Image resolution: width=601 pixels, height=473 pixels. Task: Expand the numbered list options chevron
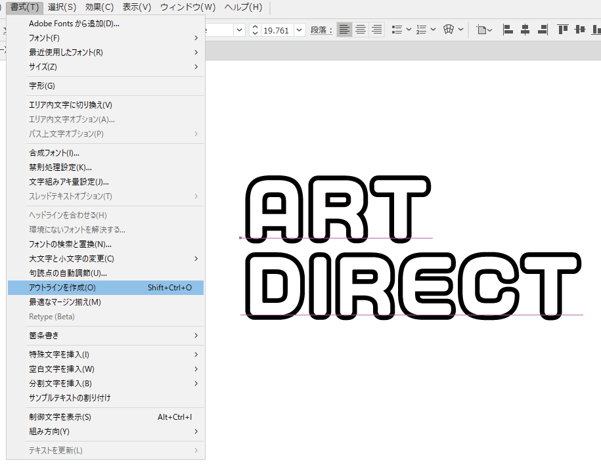[433, 30]
